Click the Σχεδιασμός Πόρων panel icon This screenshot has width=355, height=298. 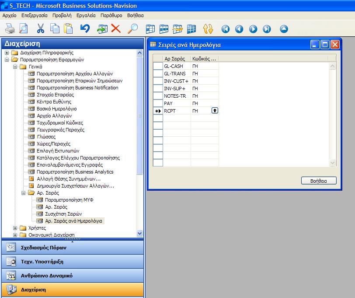click(11, 248)
